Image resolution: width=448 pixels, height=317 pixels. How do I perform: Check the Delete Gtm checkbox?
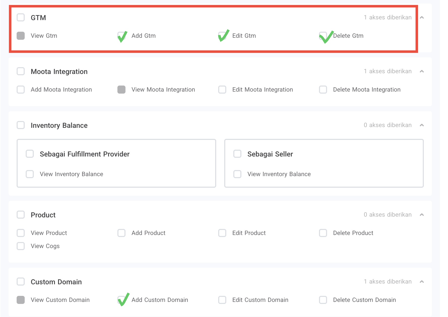coord(323,36)
